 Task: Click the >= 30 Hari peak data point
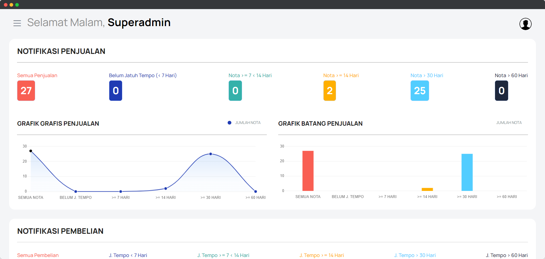coord(211,154)
